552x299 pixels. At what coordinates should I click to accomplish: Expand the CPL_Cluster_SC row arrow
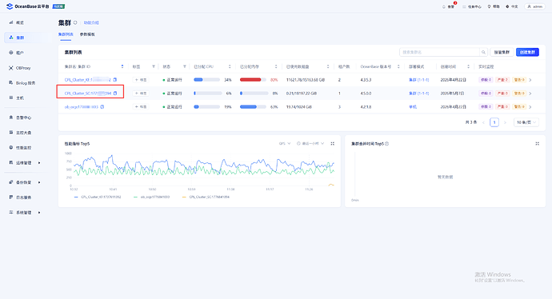[530, 94]
